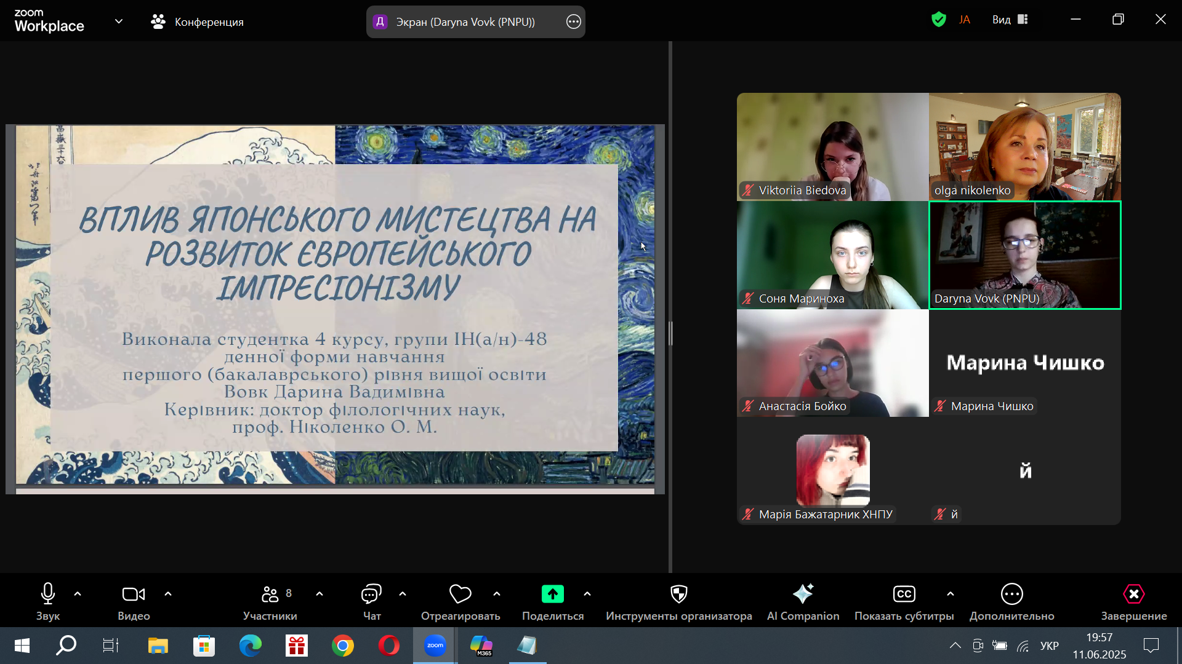Open Microsoft 365 Copilot from taskbar
1182x664 pixels.
481,646
